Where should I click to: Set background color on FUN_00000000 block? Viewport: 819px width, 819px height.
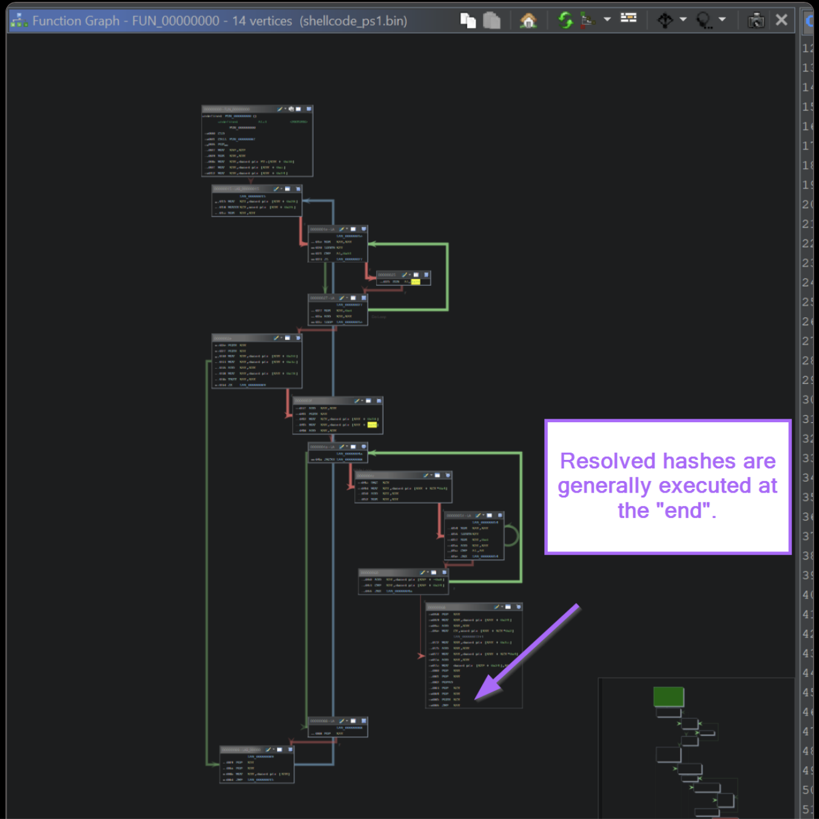[x=280, y=109]
